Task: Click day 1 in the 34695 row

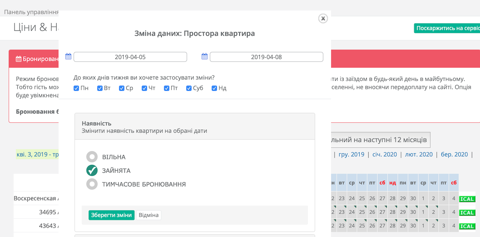Action: pyautogui.click(x=423, y=212)
